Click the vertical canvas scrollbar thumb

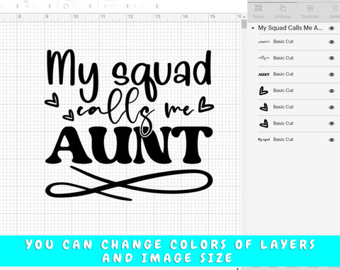coord(244,24)
